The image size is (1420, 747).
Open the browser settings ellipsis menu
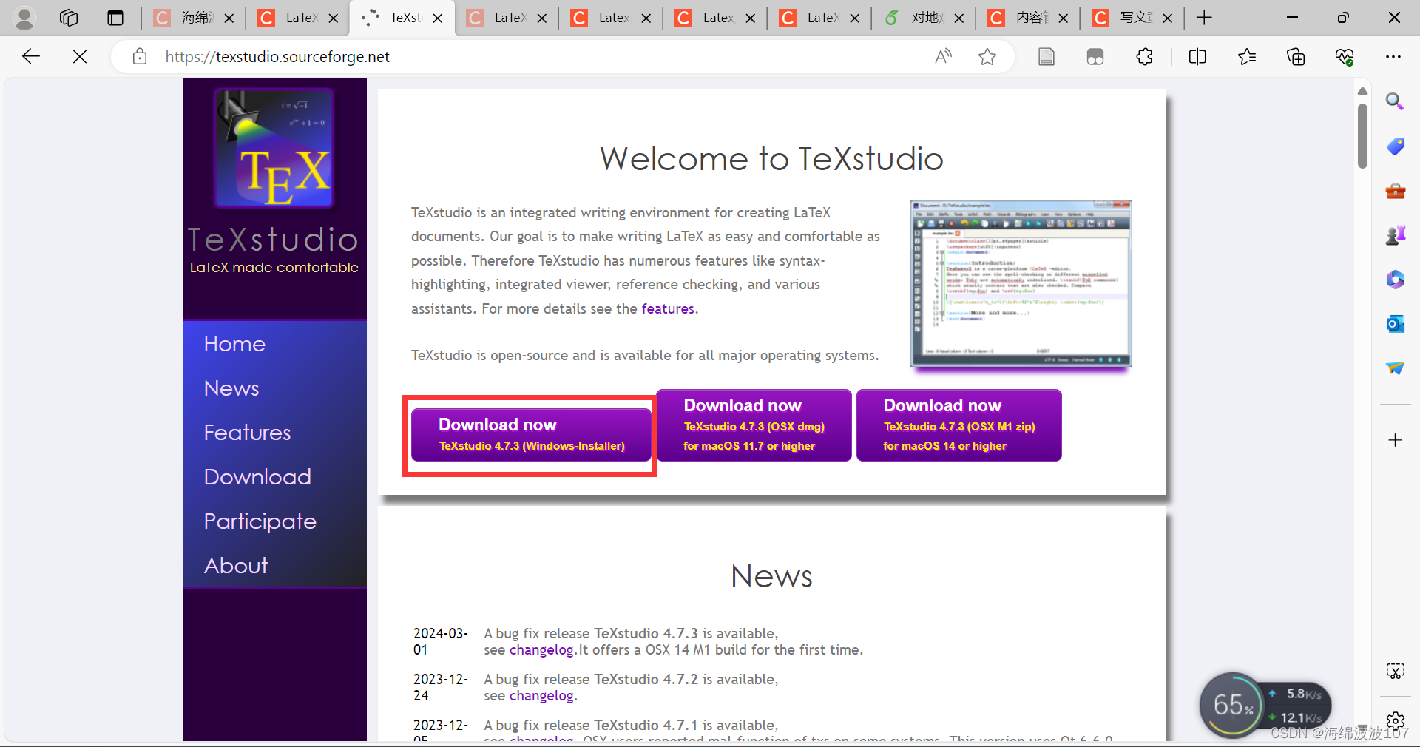1393,56
